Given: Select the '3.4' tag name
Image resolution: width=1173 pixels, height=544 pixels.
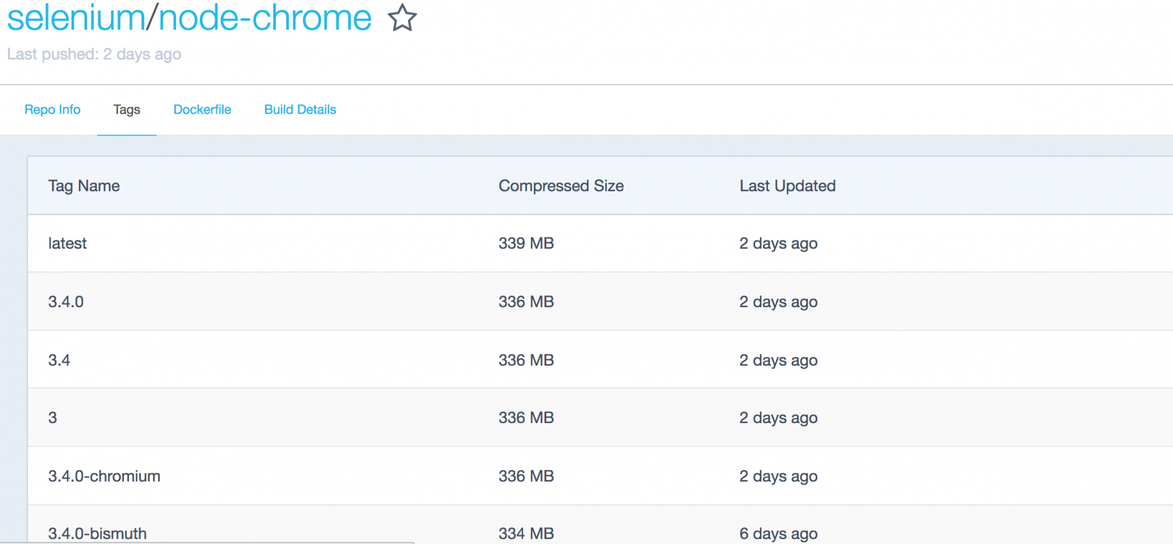Looking at the screenshot, I should [59, 360].
